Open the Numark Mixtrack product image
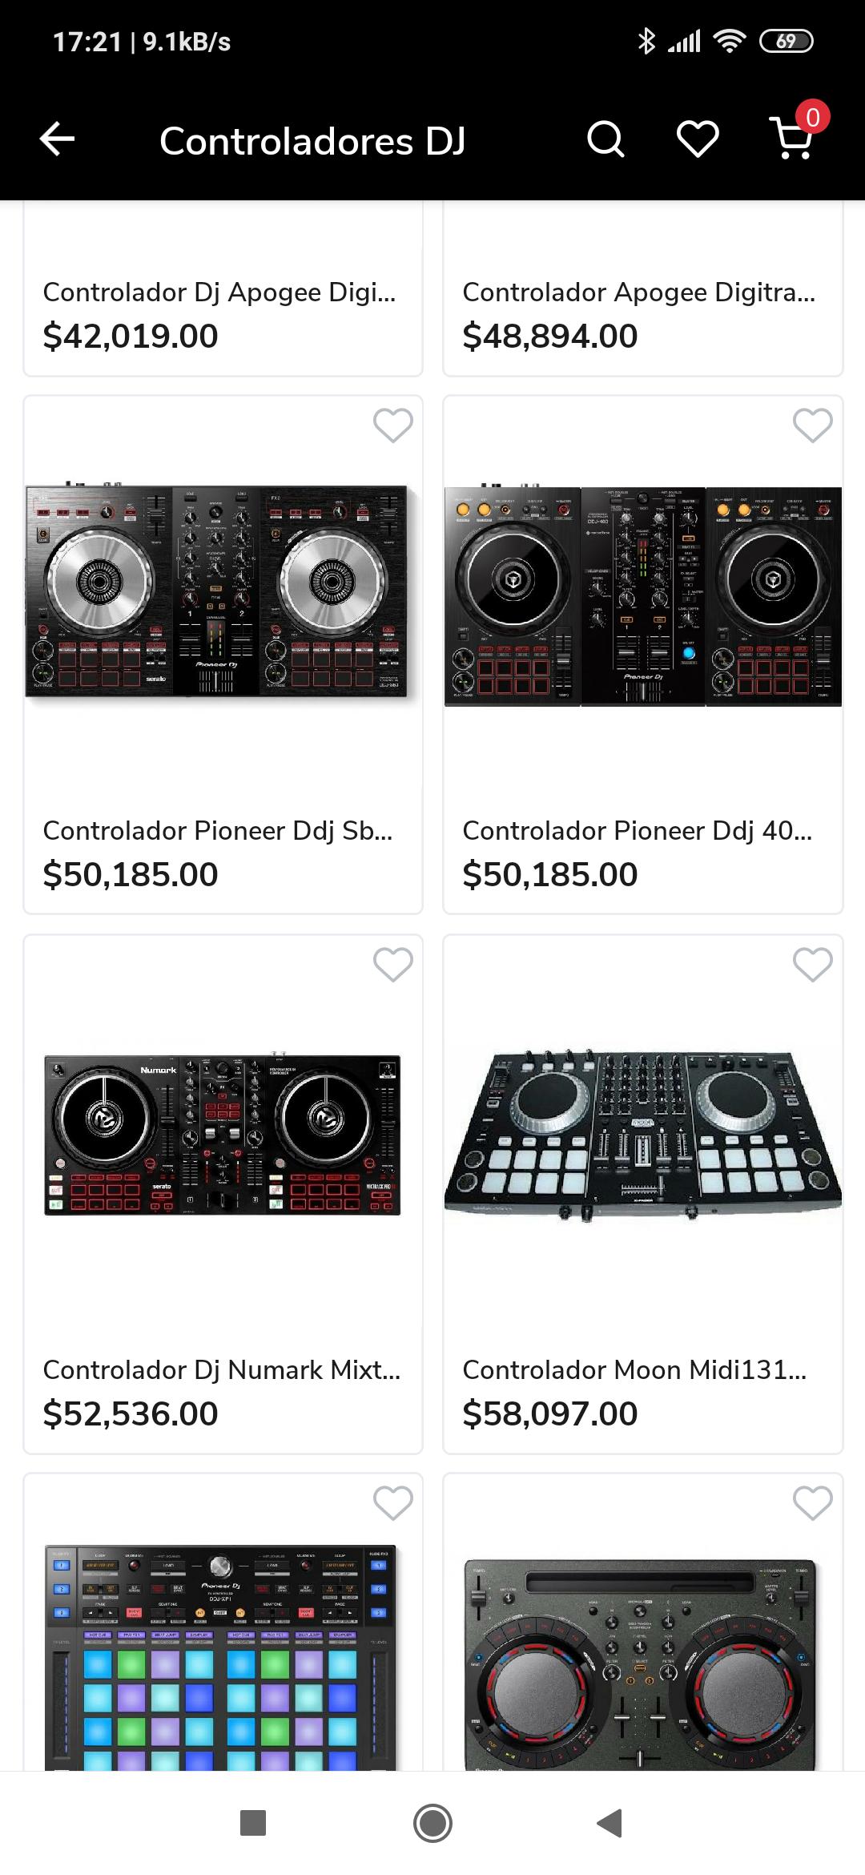This screenshot has height=1875, width=865. point(222,1135)
